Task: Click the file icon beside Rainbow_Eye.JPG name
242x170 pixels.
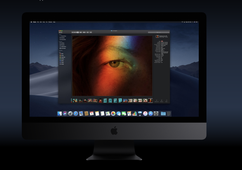Action: (x=157, y=36)
